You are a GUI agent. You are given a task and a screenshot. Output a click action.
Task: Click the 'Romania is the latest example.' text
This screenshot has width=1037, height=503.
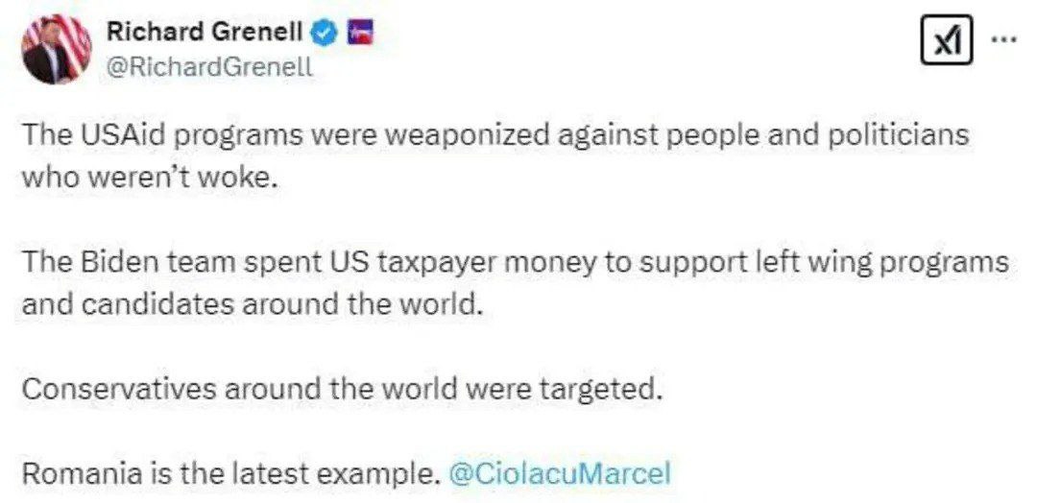[230, 473]
